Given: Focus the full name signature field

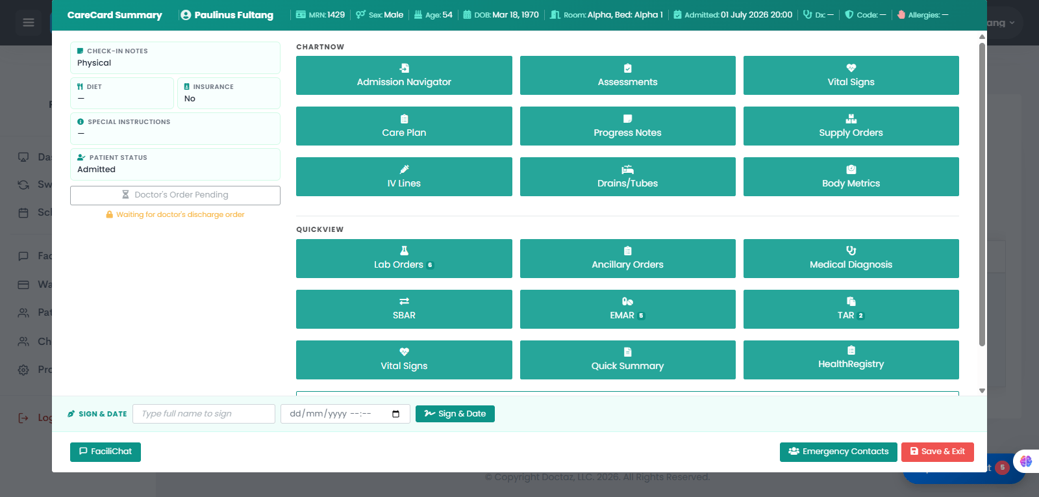Looking at the screenshot, I should 204,414.
